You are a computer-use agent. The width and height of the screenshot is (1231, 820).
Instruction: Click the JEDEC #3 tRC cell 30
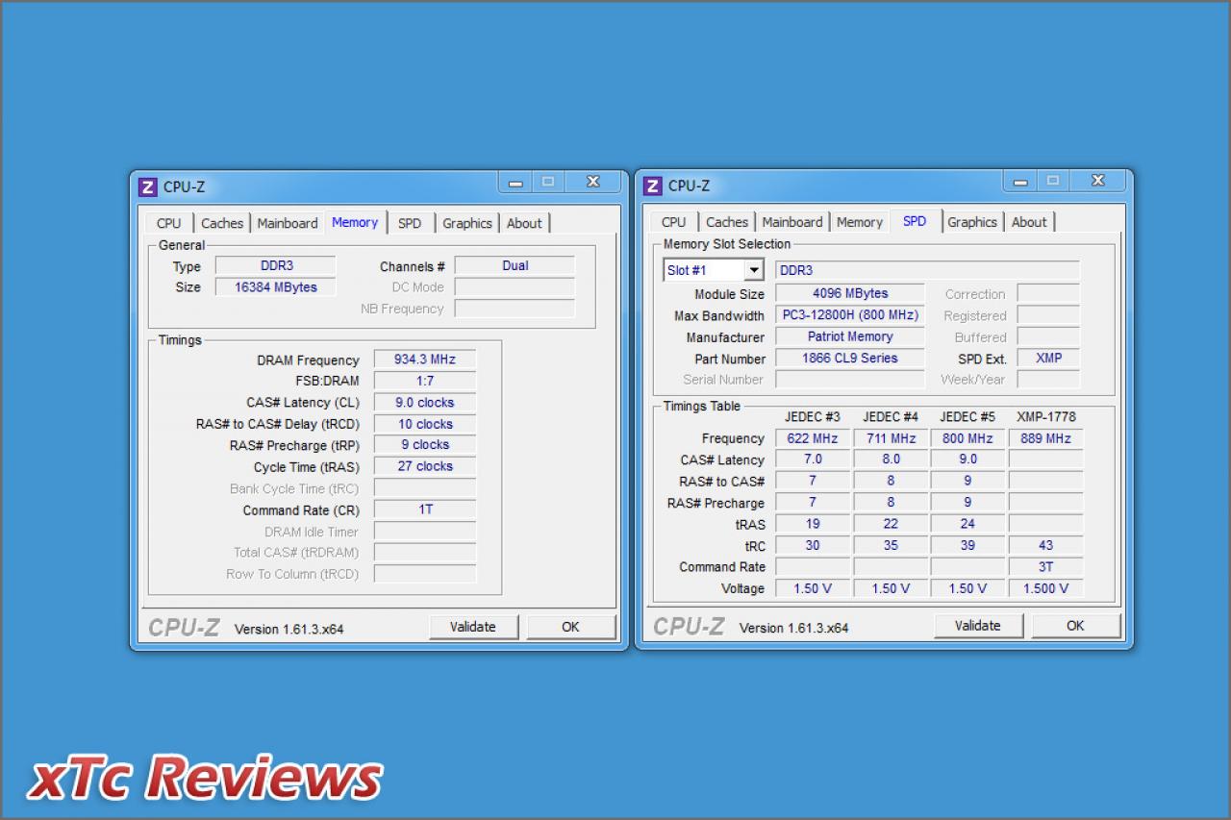tap(813, 546)
